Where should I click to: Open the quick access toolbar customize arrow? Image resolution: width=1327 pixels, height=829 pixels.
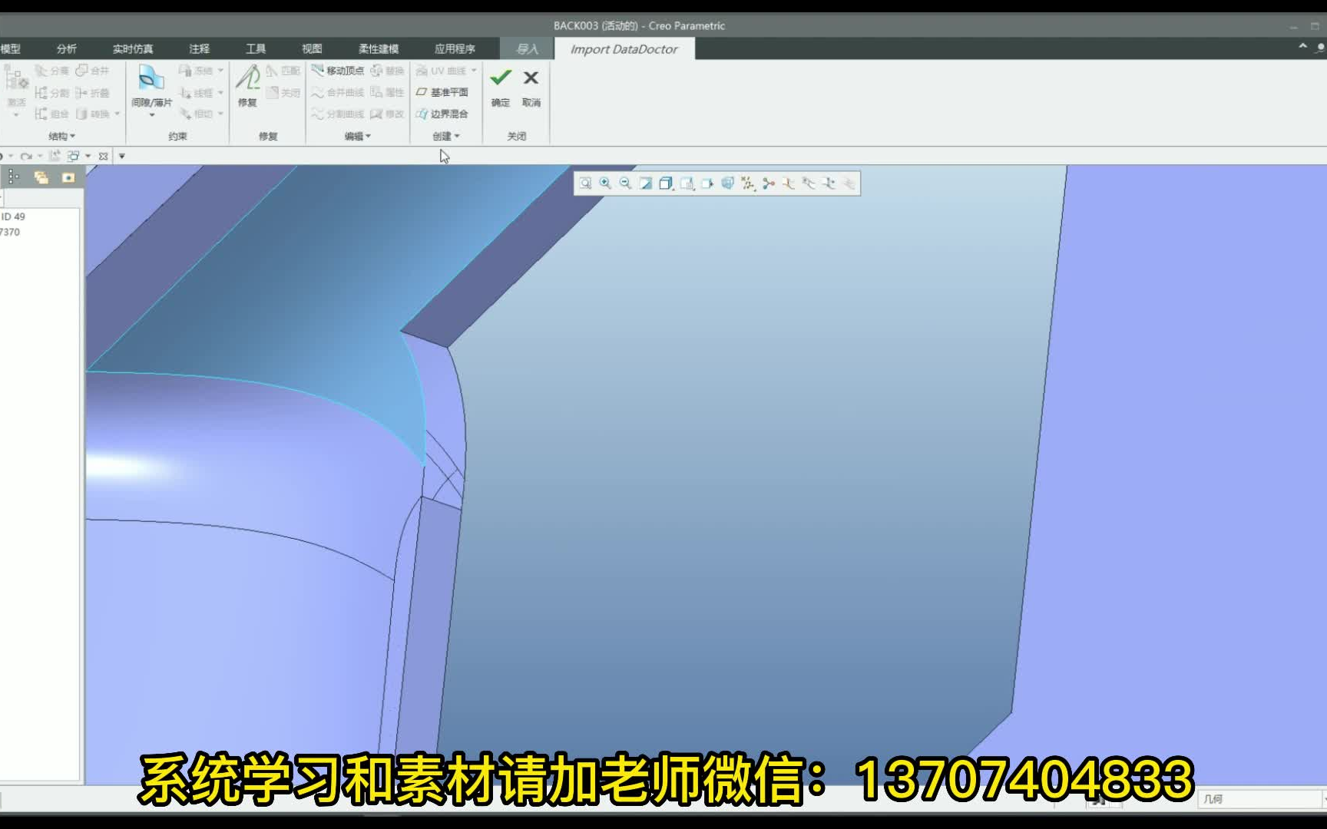[121, 156]
